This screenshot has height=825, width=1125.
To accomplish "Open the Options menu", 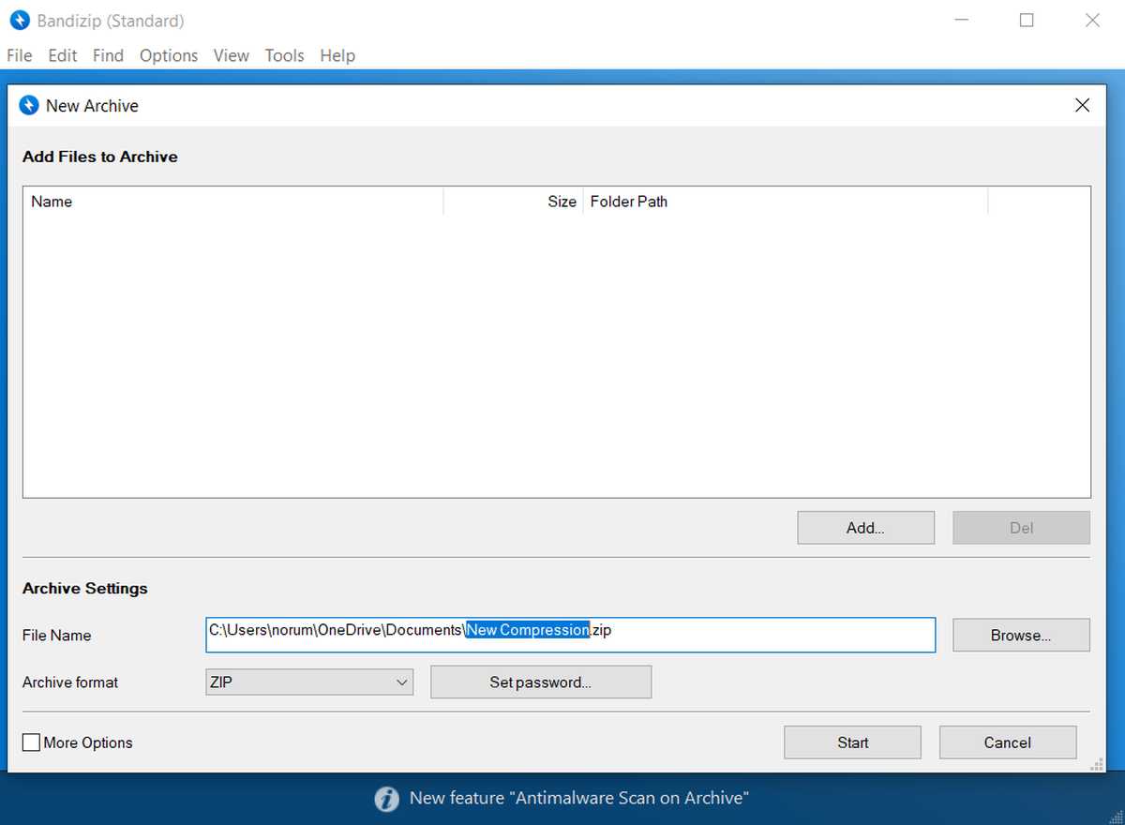I will [x=169, y=55].
